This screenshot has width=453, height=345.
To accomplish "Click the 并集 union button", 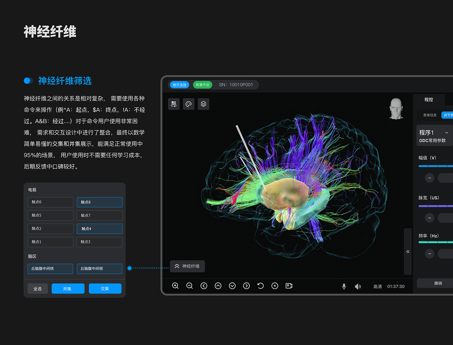I will (x=68, y=289).
